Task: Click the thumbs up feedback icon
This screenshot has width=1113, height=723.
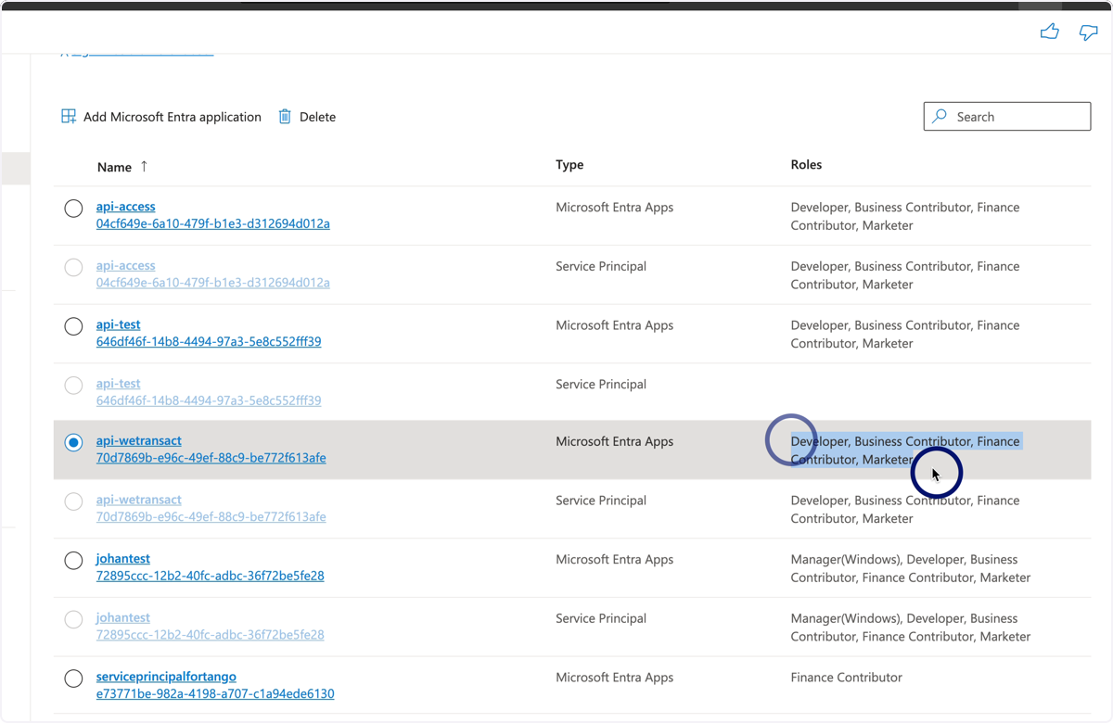Action: click(x=1050, y=32)
